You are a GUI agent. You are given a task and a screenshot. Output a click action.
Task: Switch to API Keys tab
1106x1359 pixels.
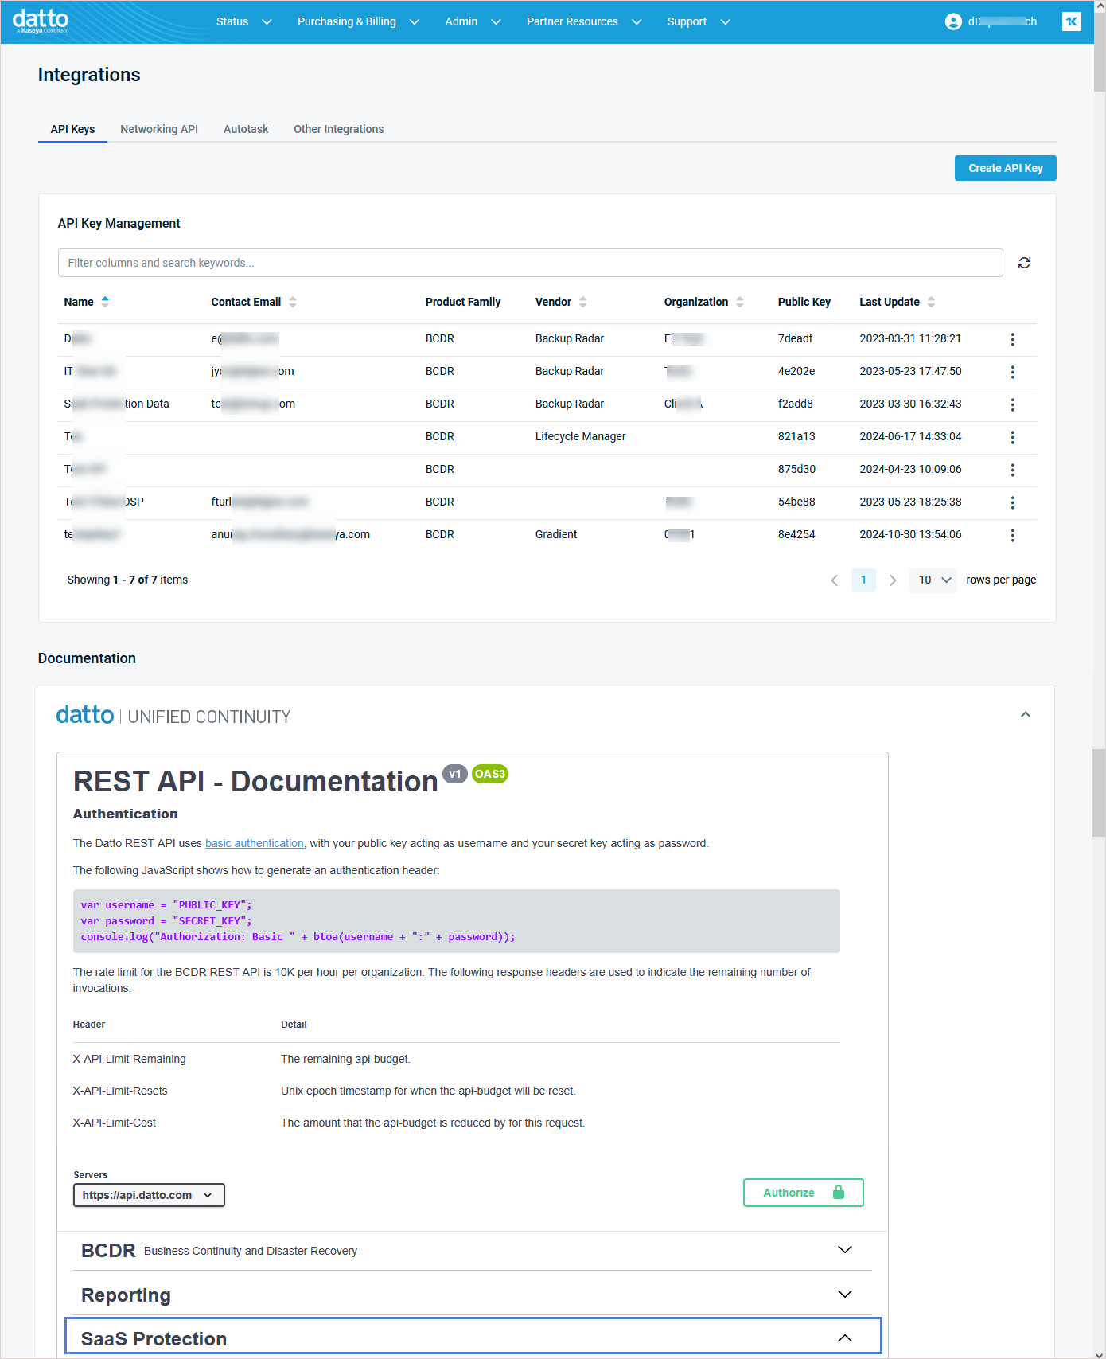[x=72, y=129]
